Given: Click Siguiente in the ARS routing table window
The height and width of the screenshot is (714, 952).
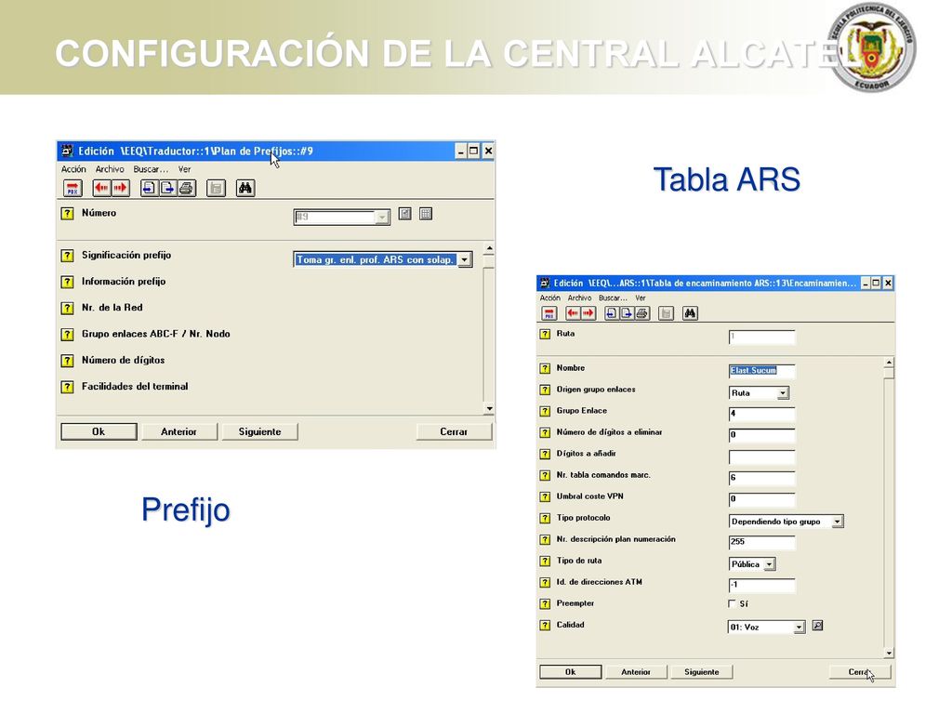Looking at the screenshot, I should (702, 672).
